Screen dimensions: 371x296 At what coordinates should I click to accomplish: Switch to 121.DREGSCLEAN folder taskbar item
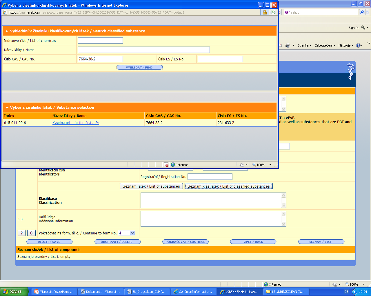tap(286, 292)
